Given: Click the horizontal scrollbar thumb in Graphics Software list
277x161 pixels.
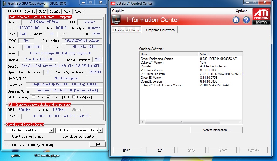Looking at the screenshot, I should pos(182,122).
